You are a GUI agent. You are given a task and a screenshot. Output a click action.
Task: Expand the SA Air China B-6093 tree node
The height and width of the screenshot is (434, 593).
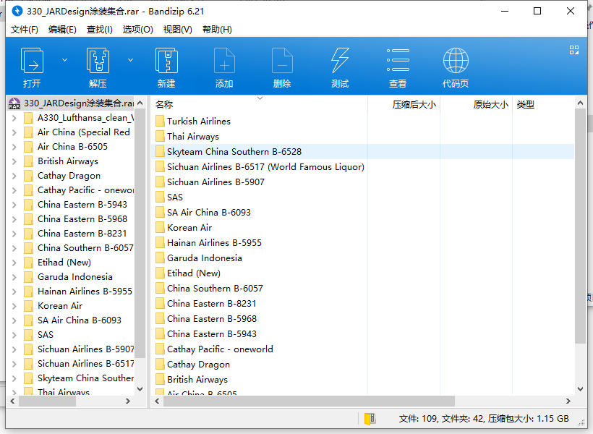pos(14,320)
